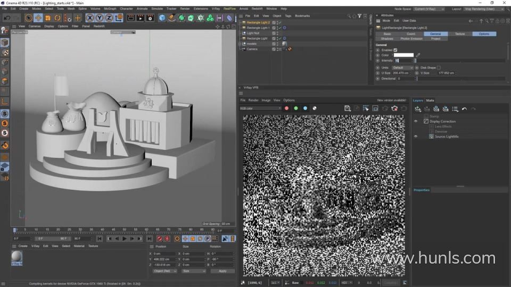The image size is (511, 287).
Task: Open the Layout dropdown at top right
Action: (x=484, y=9)
